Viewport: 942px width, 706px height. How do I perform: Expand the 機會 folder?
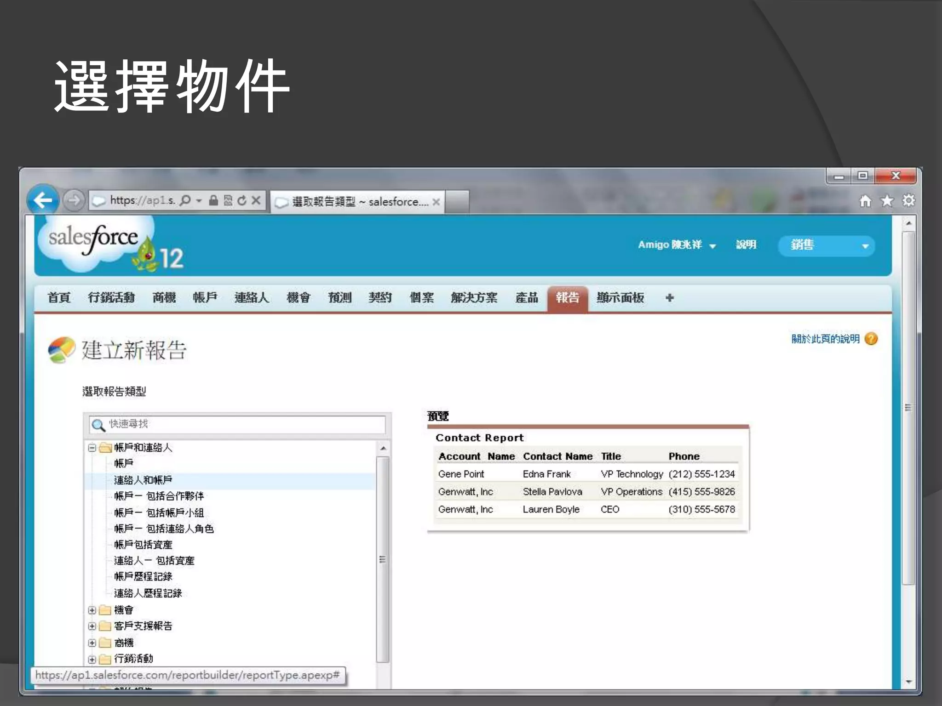(92, 610)
